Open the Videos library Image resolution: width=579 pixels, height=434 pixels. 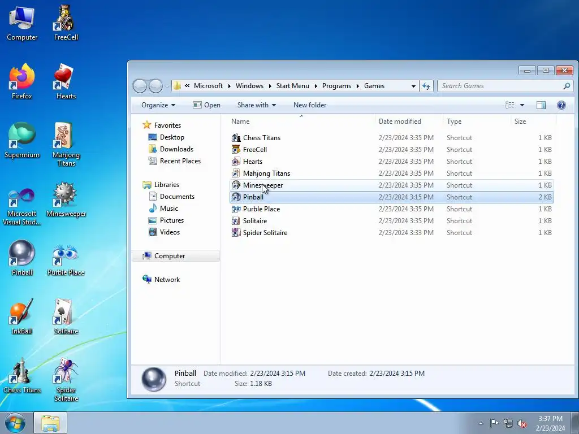(x=164, y=232)
